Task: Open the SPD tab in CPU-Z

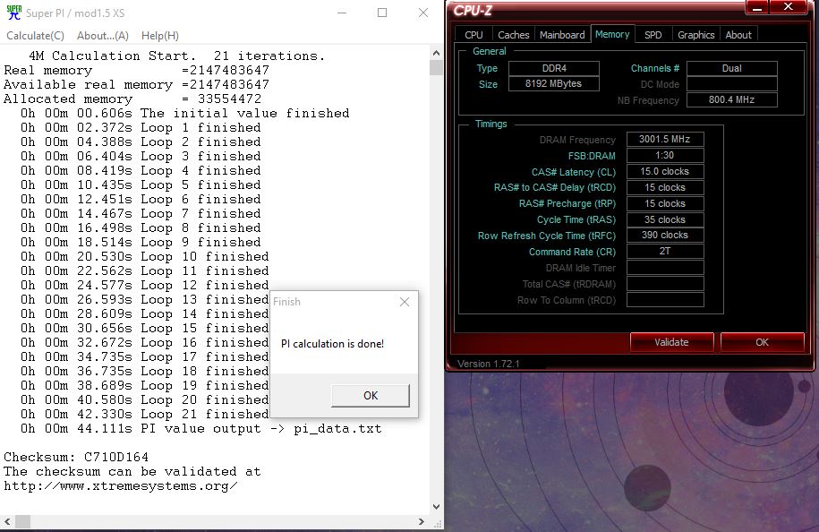Action: [x=653, y=35]
